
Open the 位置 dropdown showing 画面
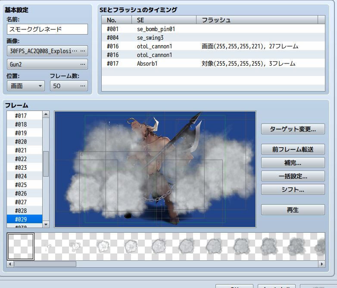pos(26,86)
